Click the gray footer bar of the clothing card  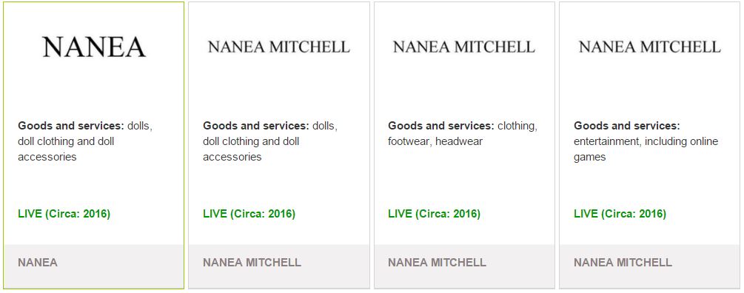click(464, 266)
